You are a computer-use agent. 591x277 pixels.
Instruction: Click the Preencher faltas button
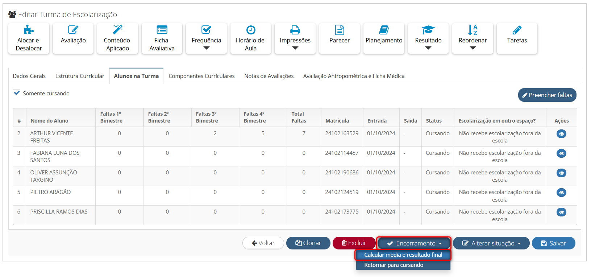(x=547, y=95)
